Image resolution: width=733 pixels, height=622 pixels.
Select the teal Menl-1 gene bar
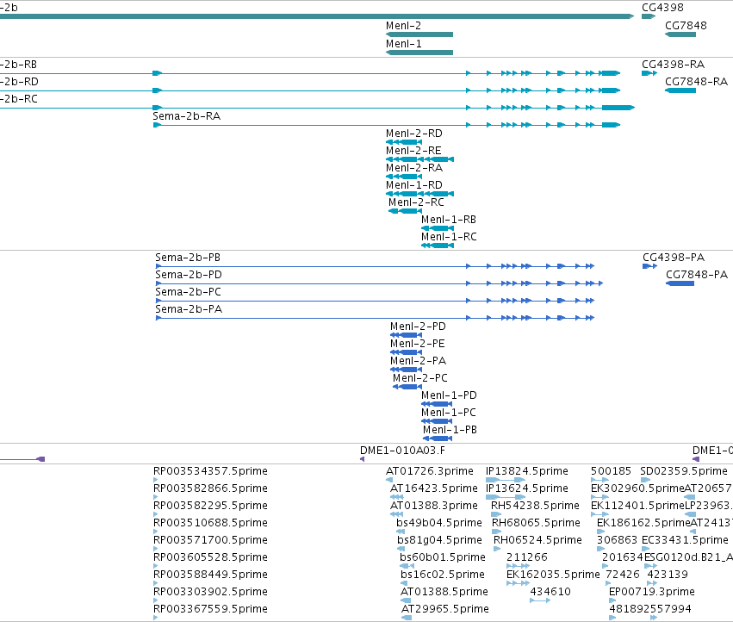419,53
